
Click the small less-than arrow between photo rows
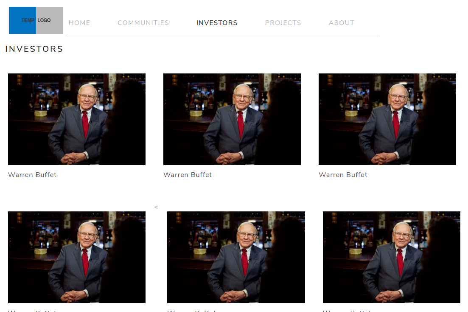pyautogui.click(x=156, y=207)
